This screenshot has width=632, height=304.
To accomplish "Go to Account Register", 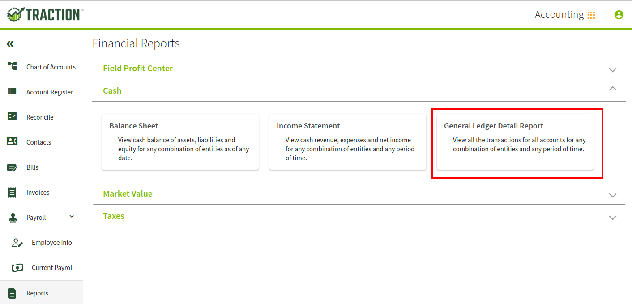I will tap(50, 92).
